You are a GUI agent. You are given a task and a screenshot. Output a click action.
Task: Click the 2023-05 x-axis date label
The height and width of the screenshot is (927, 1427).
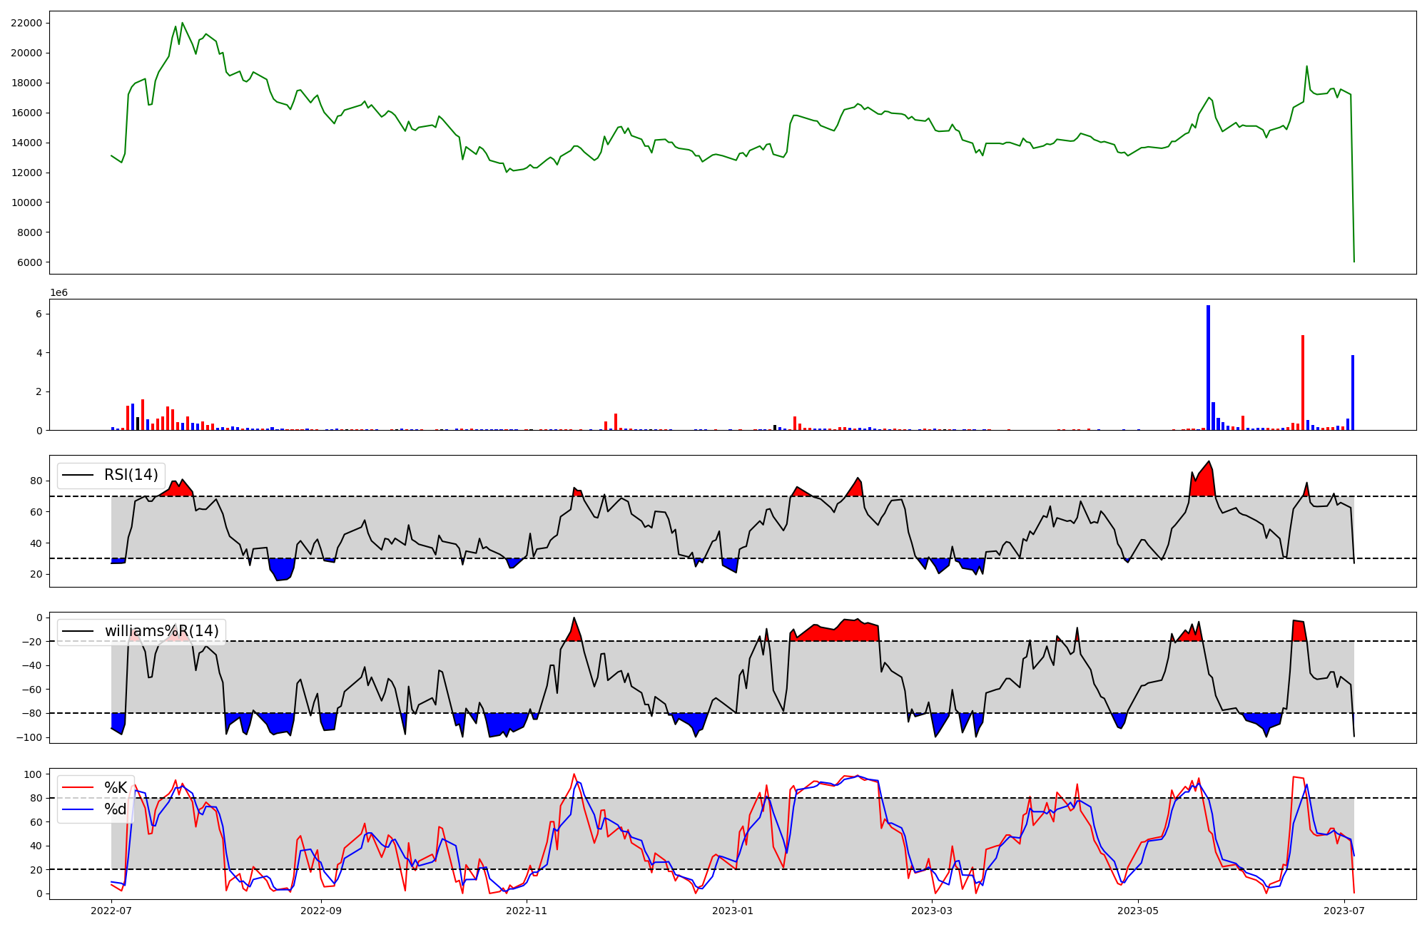click(1138, 911)
